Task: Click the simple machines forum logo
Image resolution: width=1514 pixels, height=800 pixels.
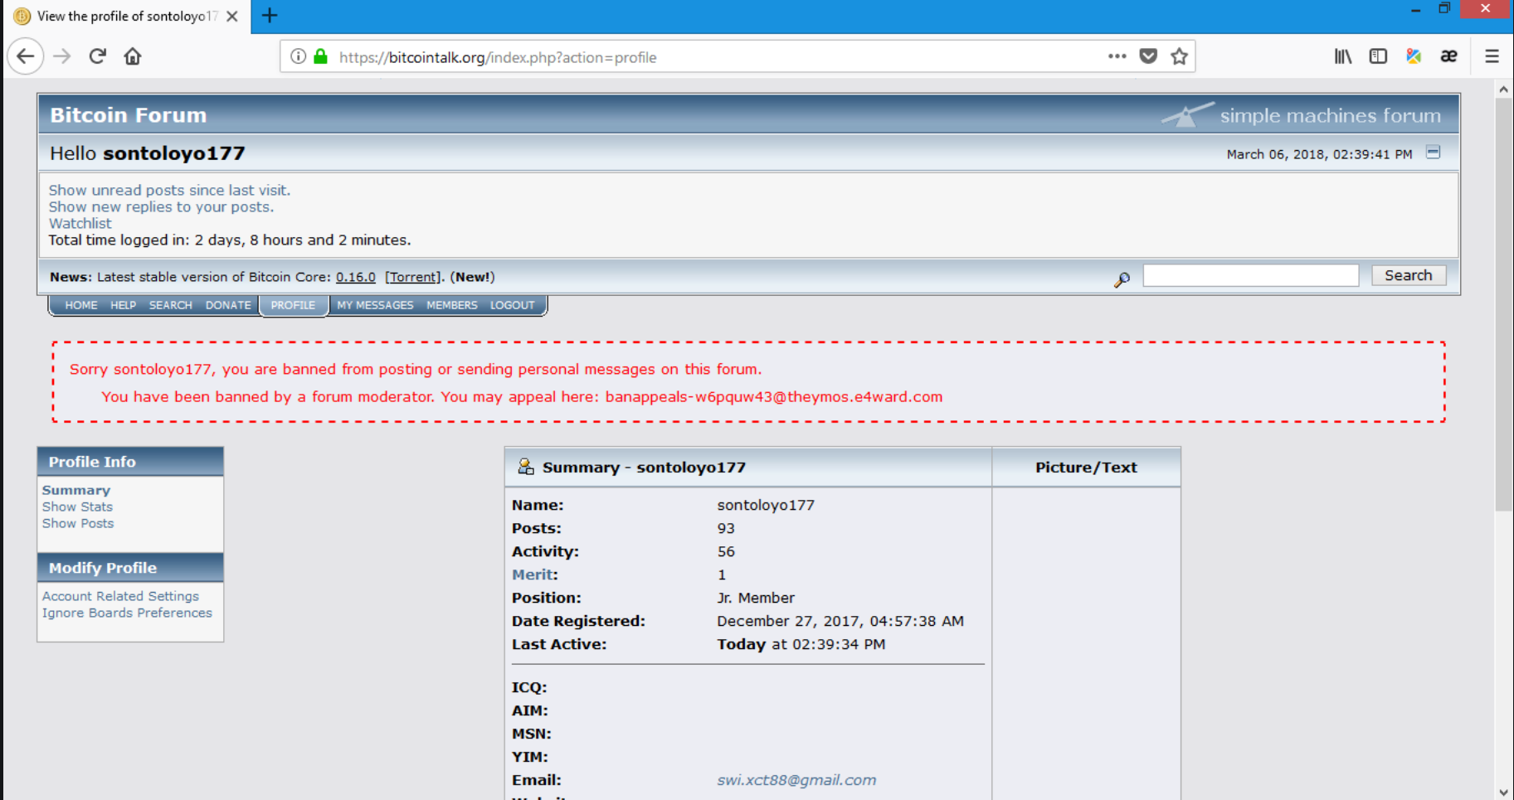Action: 1301,115
